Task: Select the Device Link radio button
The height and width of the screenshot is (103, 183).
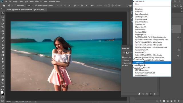Action: point(123,63)
